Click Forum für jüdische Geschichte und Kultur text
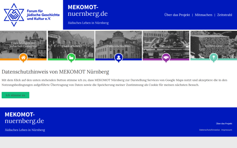The width and height of the screenshot is (237, 148). click(43, 15)
